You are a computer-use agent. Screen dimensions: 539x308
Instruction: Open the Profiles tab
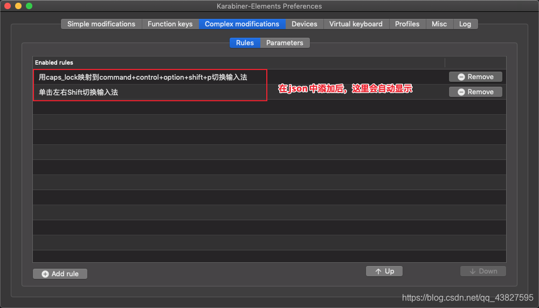(x=407, y=24)
